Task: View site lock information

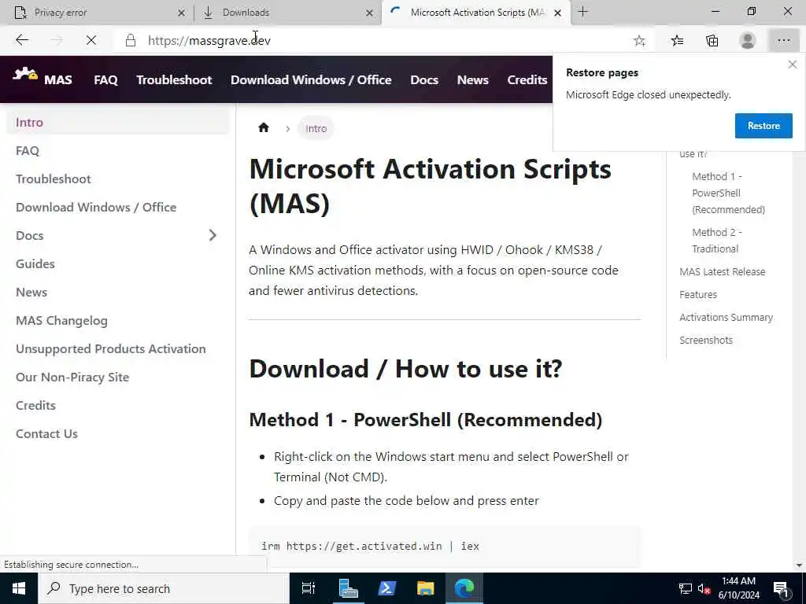Action: click(131, 41)
